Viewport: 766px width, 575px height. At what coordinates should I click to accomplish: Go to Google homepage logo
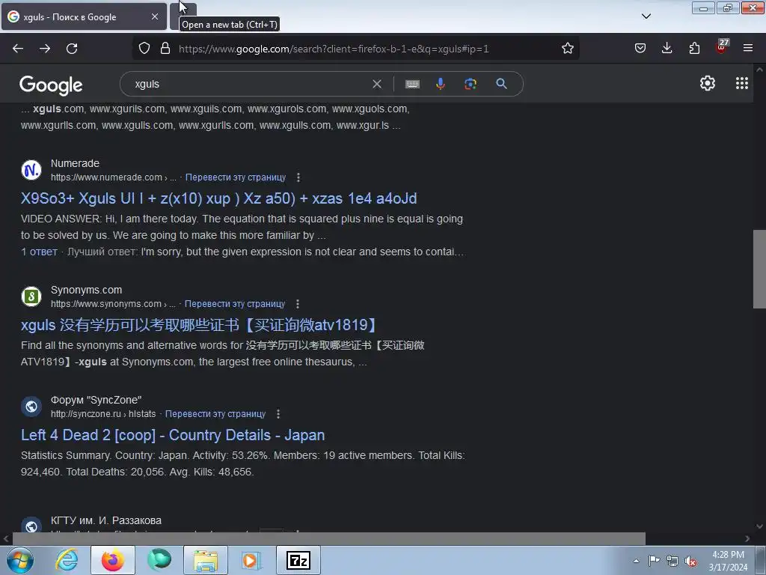click(x=51, y=85)
